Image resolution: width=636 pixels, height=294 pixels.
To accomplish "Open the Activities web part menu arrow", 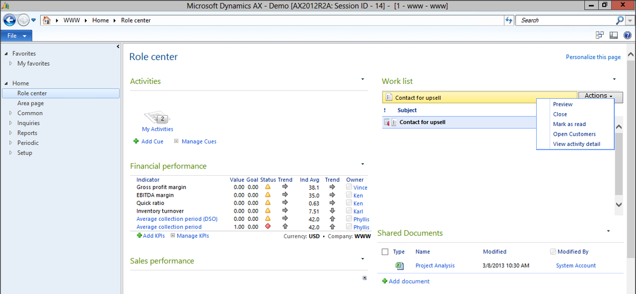I will tap(363, 79).
